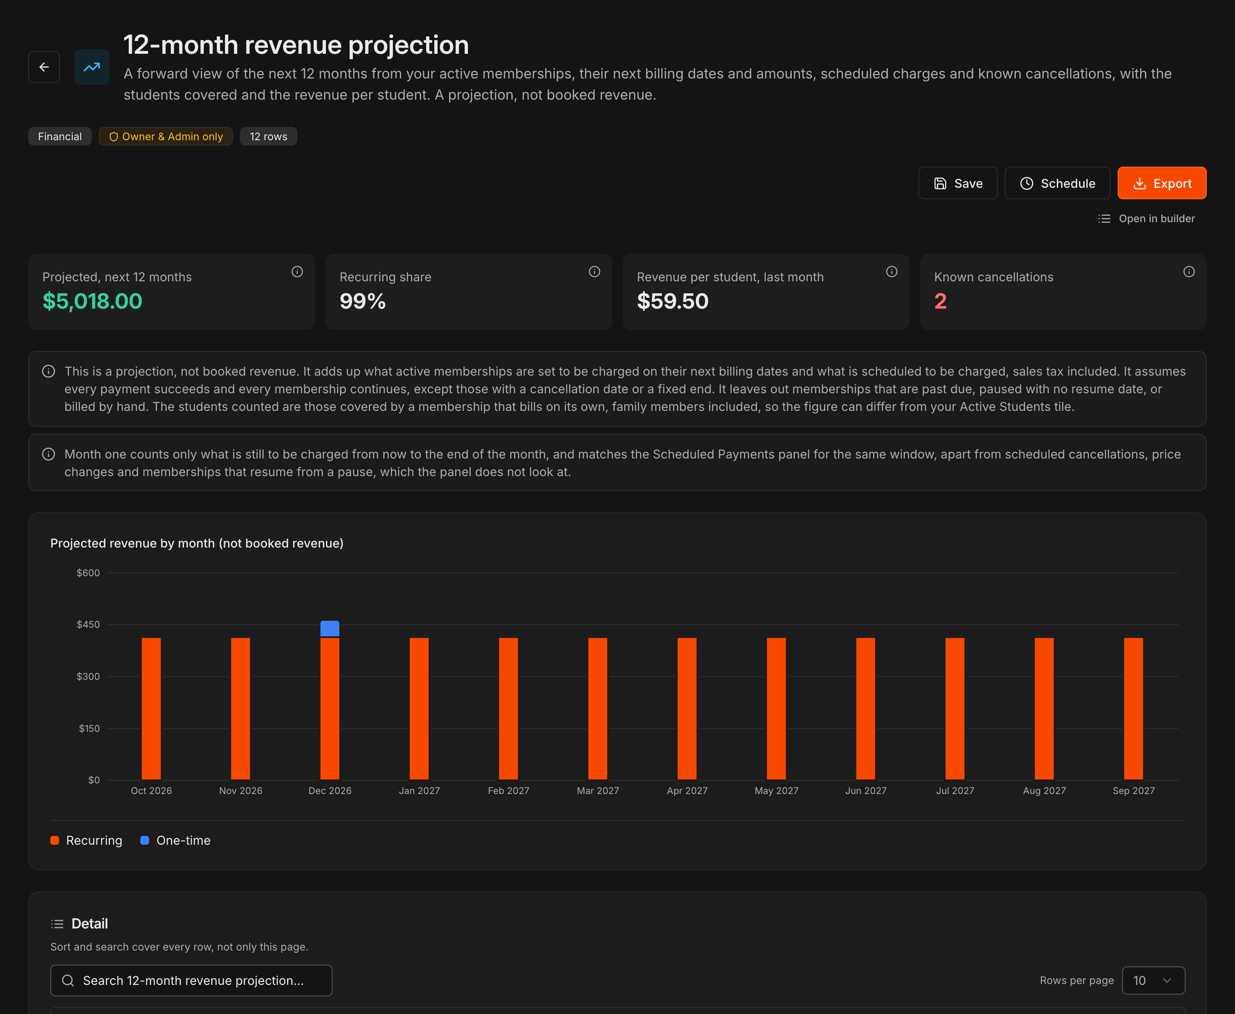Toggle One-time series in chart legend
Viewport: 1235px width, 1014px height.
click(175, 841)
